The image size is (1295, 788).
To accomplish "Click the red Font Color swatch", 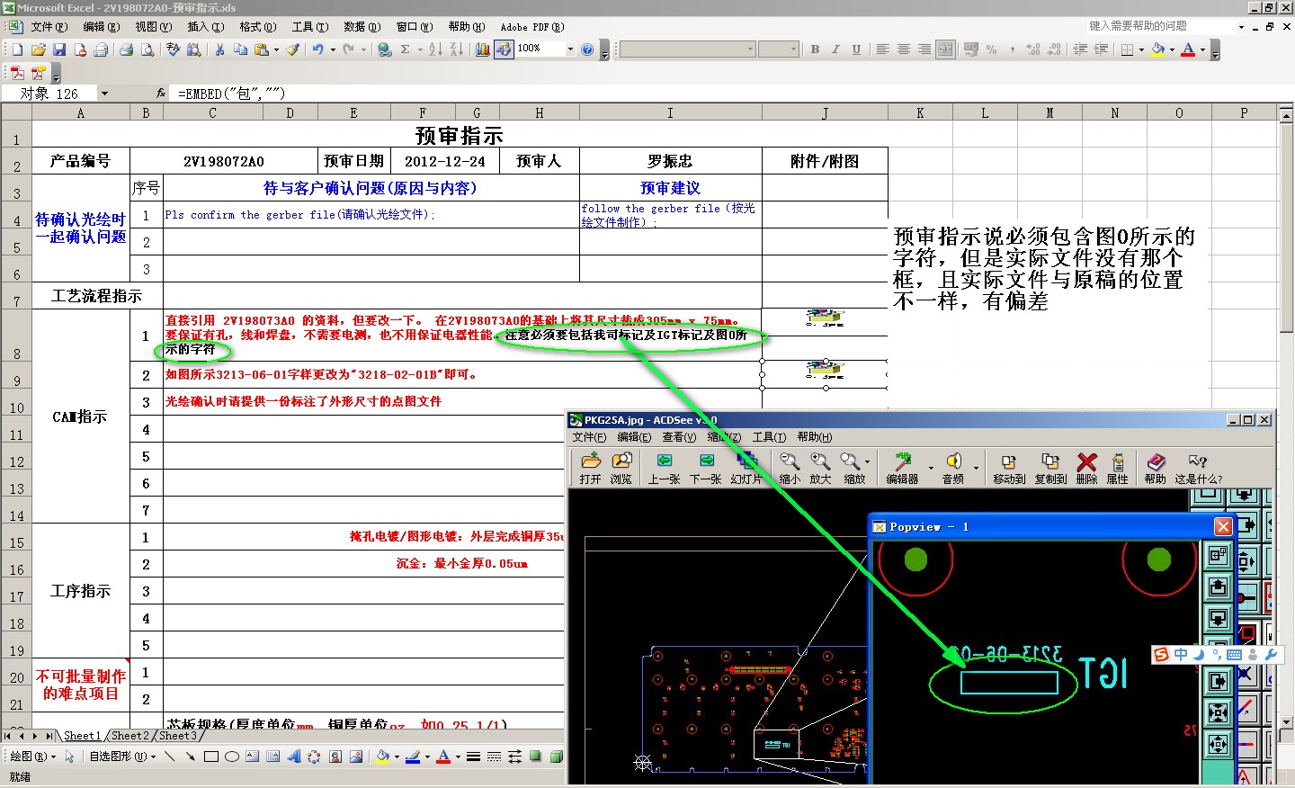I will point(1188,49).
